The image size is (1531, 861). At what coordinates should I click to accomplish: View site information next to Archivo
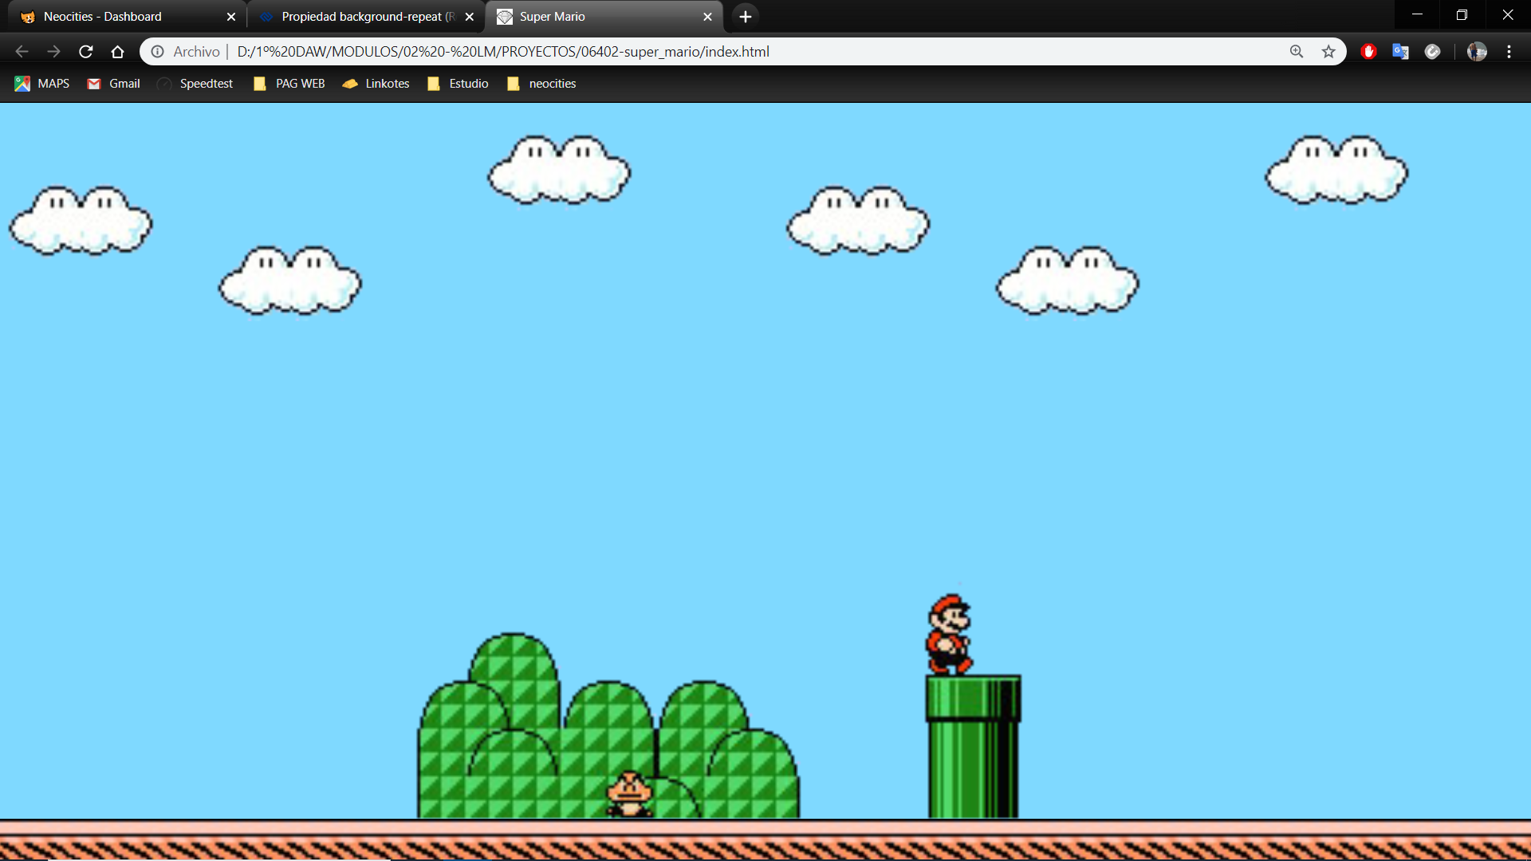[x=158, y=52]
